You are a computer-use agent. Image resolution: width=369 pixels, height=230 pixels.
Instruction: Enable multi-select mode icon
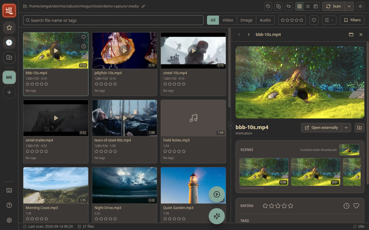pyautogui.click(x=279, y=6)
